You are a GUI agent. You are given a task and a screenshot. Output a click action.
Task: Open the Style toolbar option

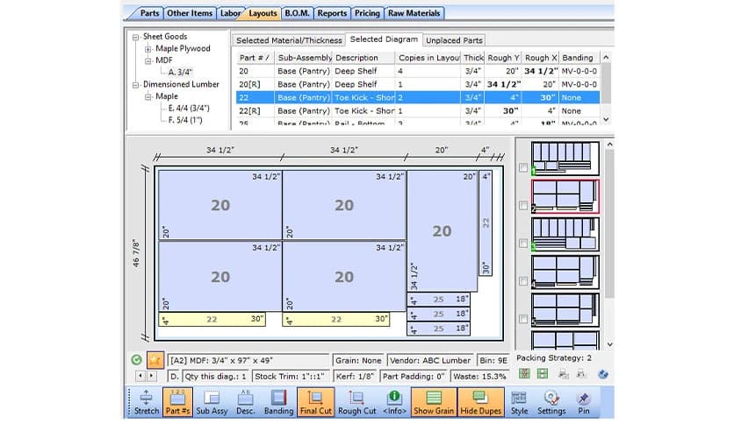519,402
